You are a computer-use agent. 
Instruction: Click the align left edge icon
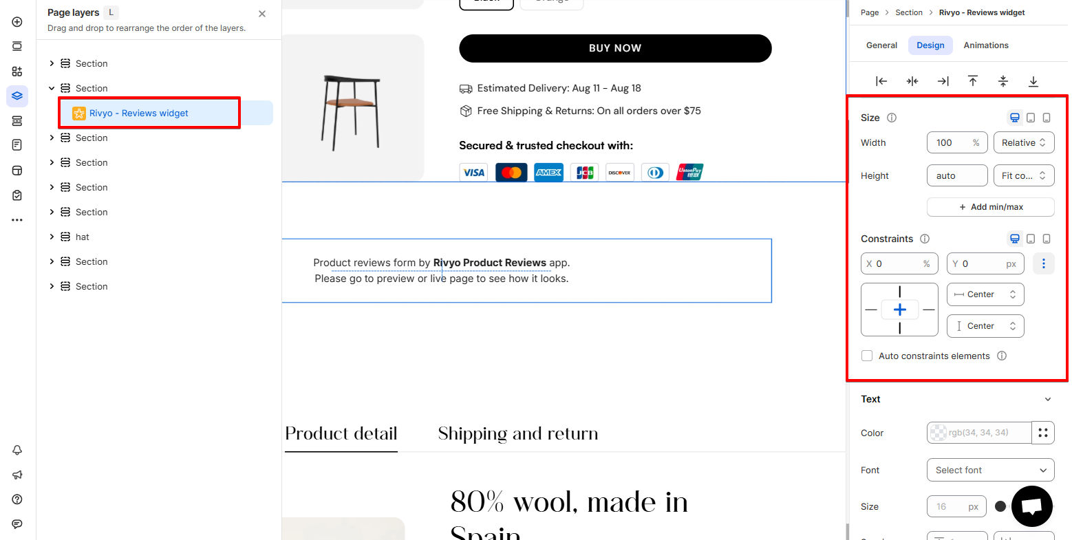tap(881, 81)
